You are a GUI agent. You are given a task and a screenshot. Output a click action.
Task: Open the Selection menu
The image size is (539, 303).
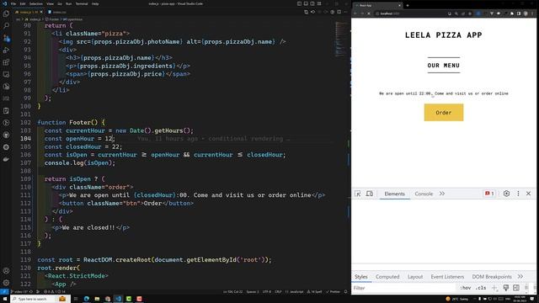[35, 3]
